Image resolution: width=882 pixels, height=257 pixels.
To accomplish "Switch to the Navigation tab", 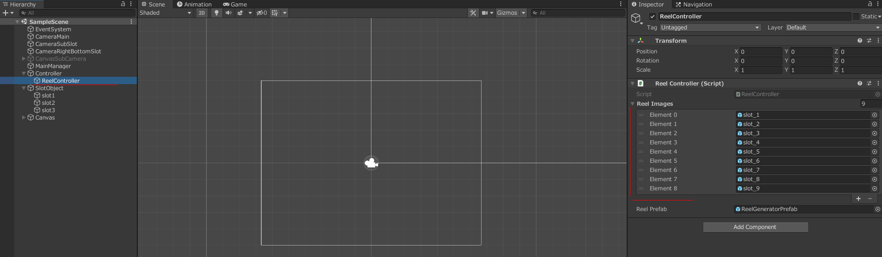I will (694, 4).
